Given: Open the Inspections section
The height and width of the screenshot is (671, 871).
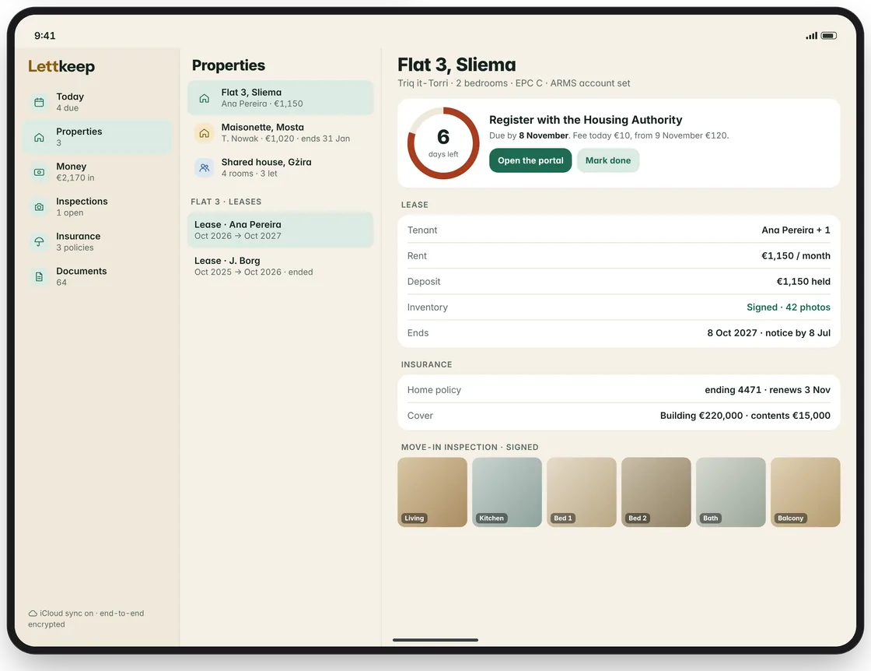Looking at the screenshot, I should (x=98, y=207).
